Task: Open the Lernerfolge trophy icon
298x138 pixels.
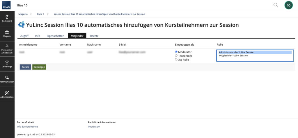Action: (x=7, y=64)
